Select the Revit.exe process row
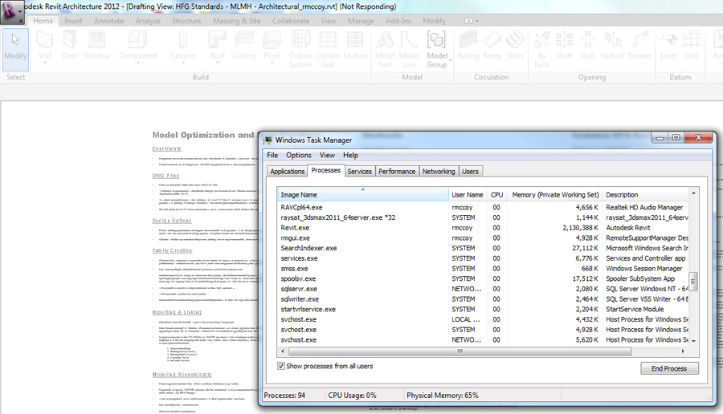723x414 pixels. 484,228
